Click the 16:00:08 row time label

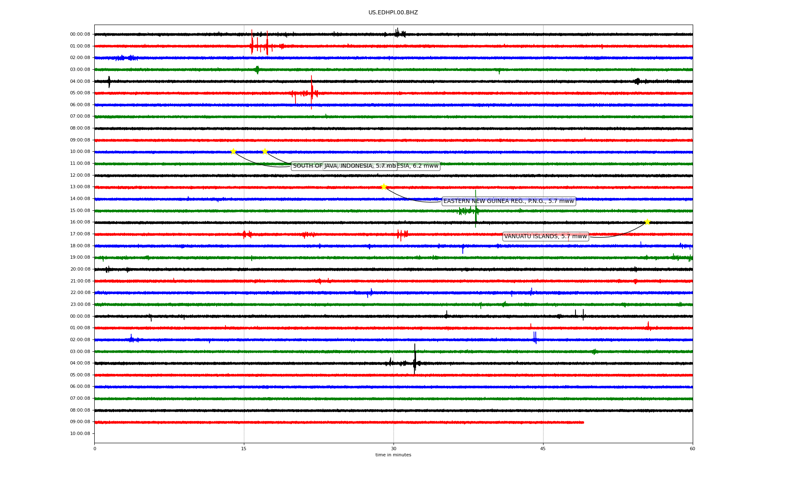(80, 222)
